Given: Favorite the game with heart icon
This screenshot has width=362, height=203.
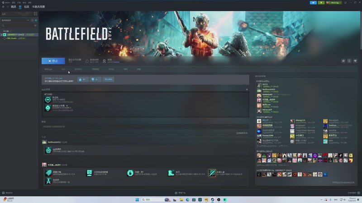Looking at the screenshot, I should pyautogui.click(x=355, y=61).
